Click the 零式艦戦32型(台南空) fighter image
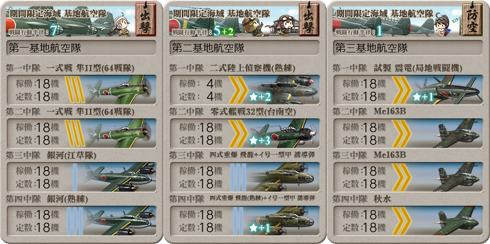Image resolution: width=490 pixels, height=244 pixels. (x=283, y=133)
